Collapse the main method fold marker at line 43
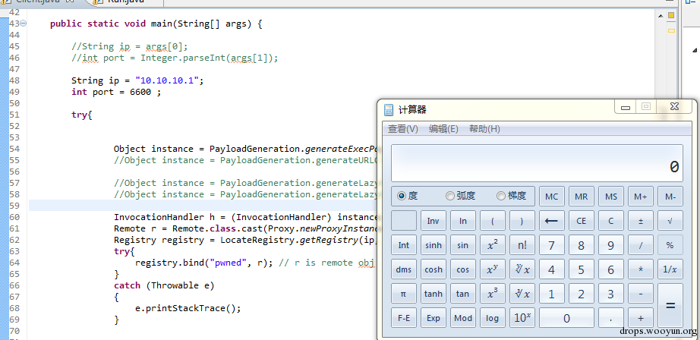Viewport: 700px width, 340px height. click(x=24, y=24)
